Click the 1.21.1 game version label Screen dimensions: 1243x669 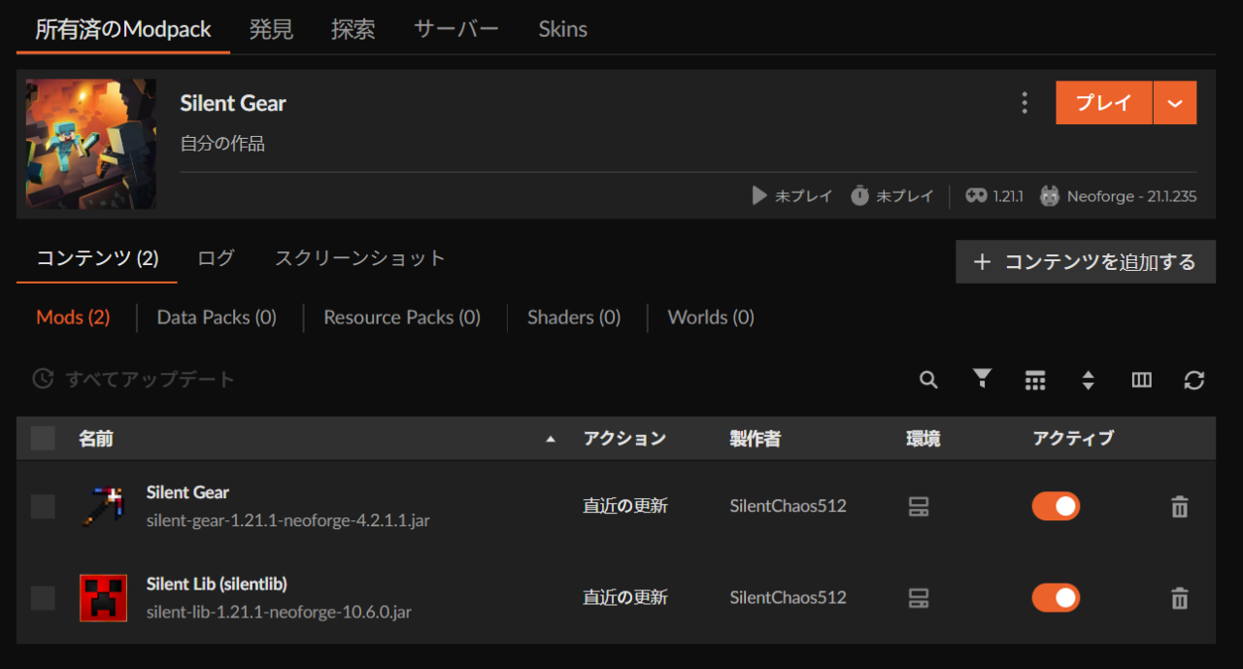(x=1009, y=196)
